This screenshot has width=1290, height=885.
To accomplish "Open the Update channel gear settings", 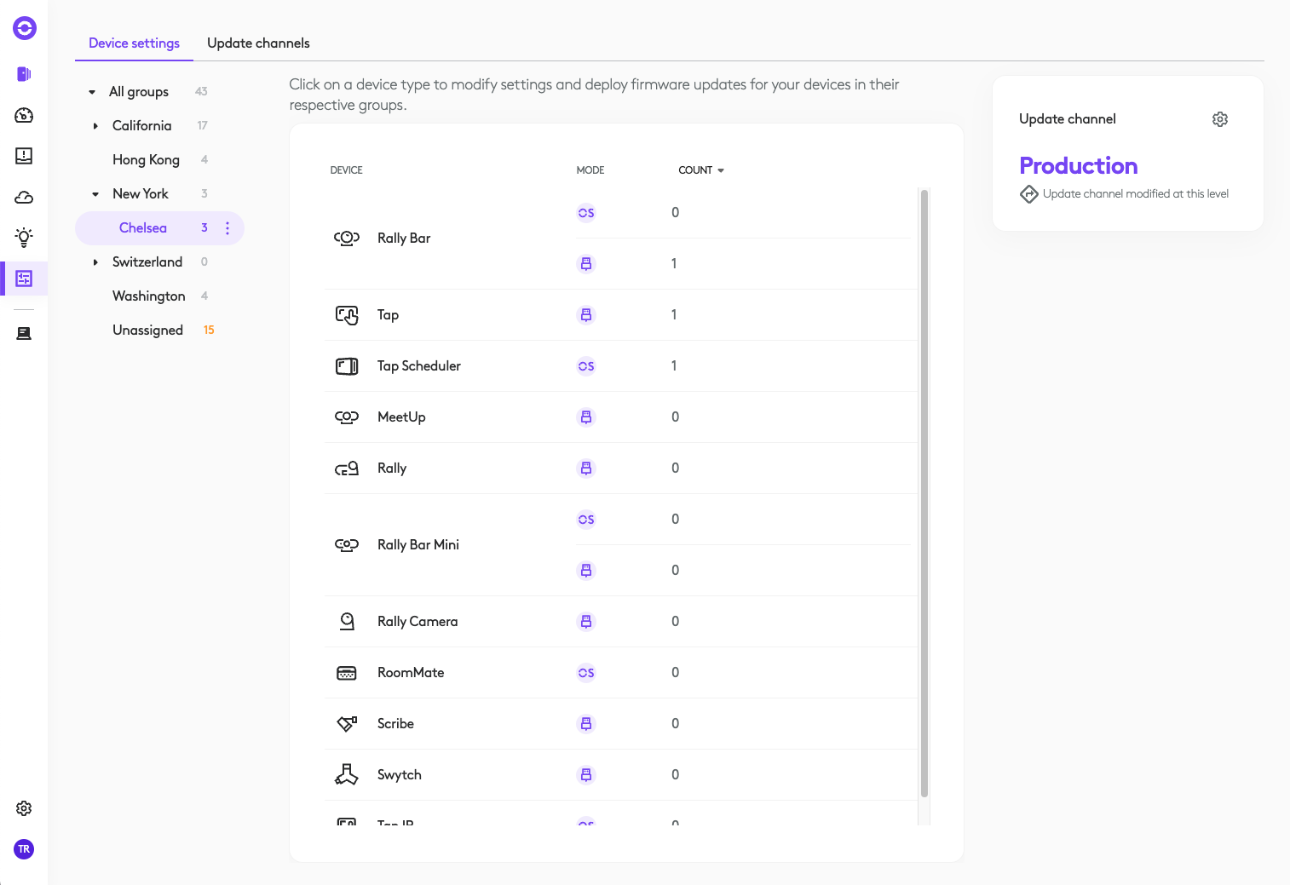I will click(x=1220, y=119).
